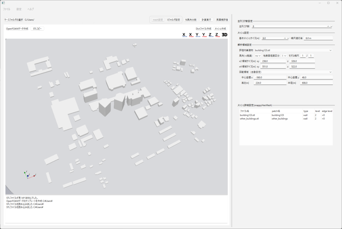Open the 風向 dropdown showing +x
Image resolution: width=342 pixels, height=229 pixels.
click(258, 56)
